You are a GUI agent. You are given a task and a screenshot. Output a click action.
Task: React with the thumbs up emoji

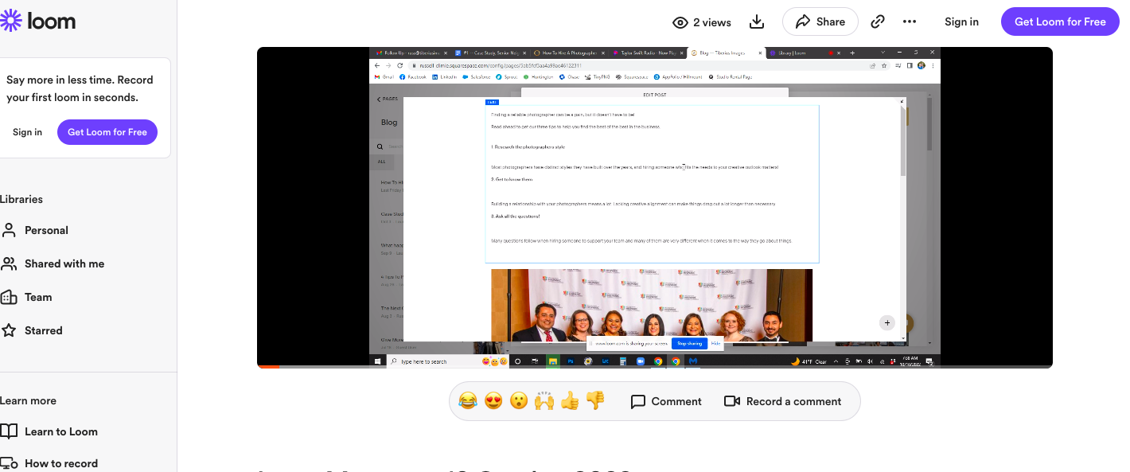click(570, 401)
